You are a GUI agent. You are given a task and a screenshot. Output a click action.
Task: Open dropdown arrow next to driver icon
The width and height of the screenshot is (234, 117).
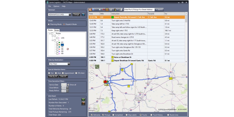click(118, 10)
